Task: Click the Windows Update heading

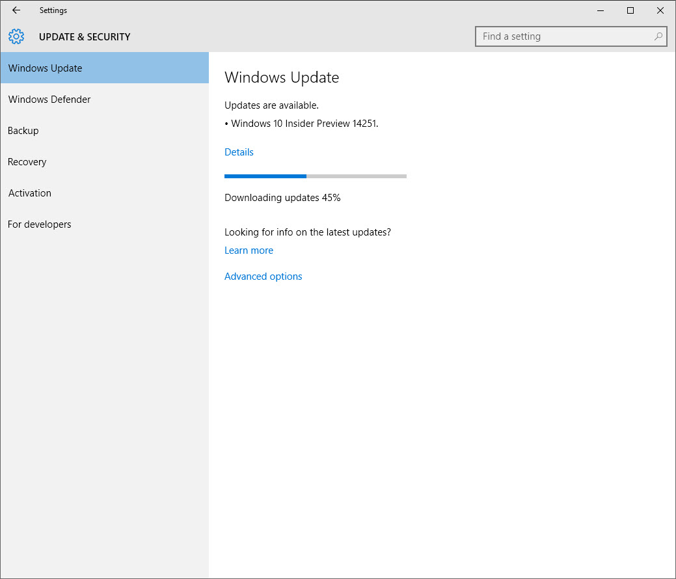Action: tap(282, 77)
